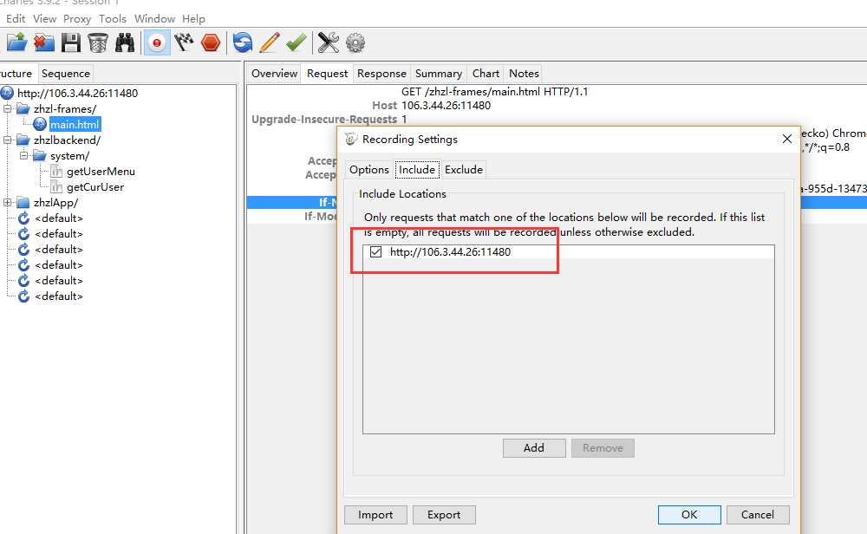Select zhzlApp/ folder in tree
867x534 pixels.
click(x=55, y=202)
